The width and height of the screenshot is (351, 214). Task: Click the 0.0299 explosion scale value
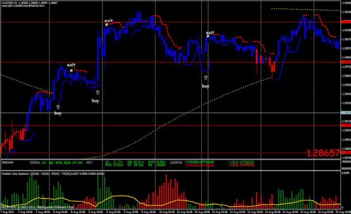click(346, 173)
